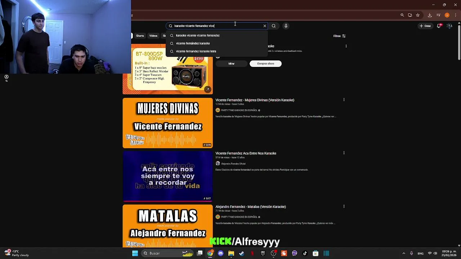Choose suggestion 'karaoke vicente vicente fernandez'
Viewport: 461px width, 259px height.
tap(217, 35)
